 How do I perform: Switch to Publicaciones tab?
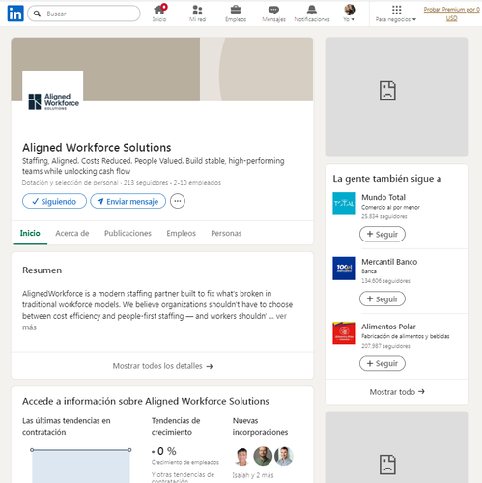[128, 233]
